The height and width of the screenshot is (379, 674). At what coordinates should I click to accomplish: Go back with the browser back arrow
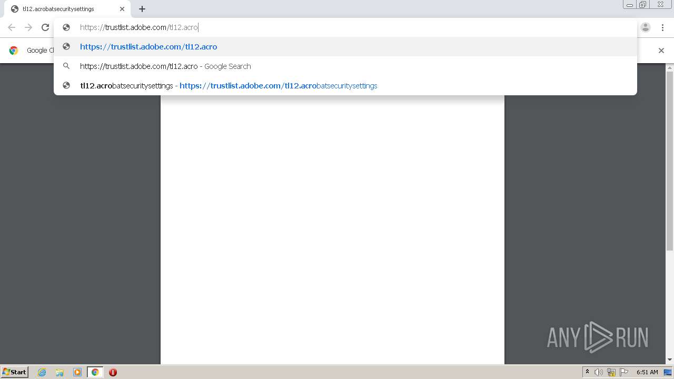click(x=12, y=27)
